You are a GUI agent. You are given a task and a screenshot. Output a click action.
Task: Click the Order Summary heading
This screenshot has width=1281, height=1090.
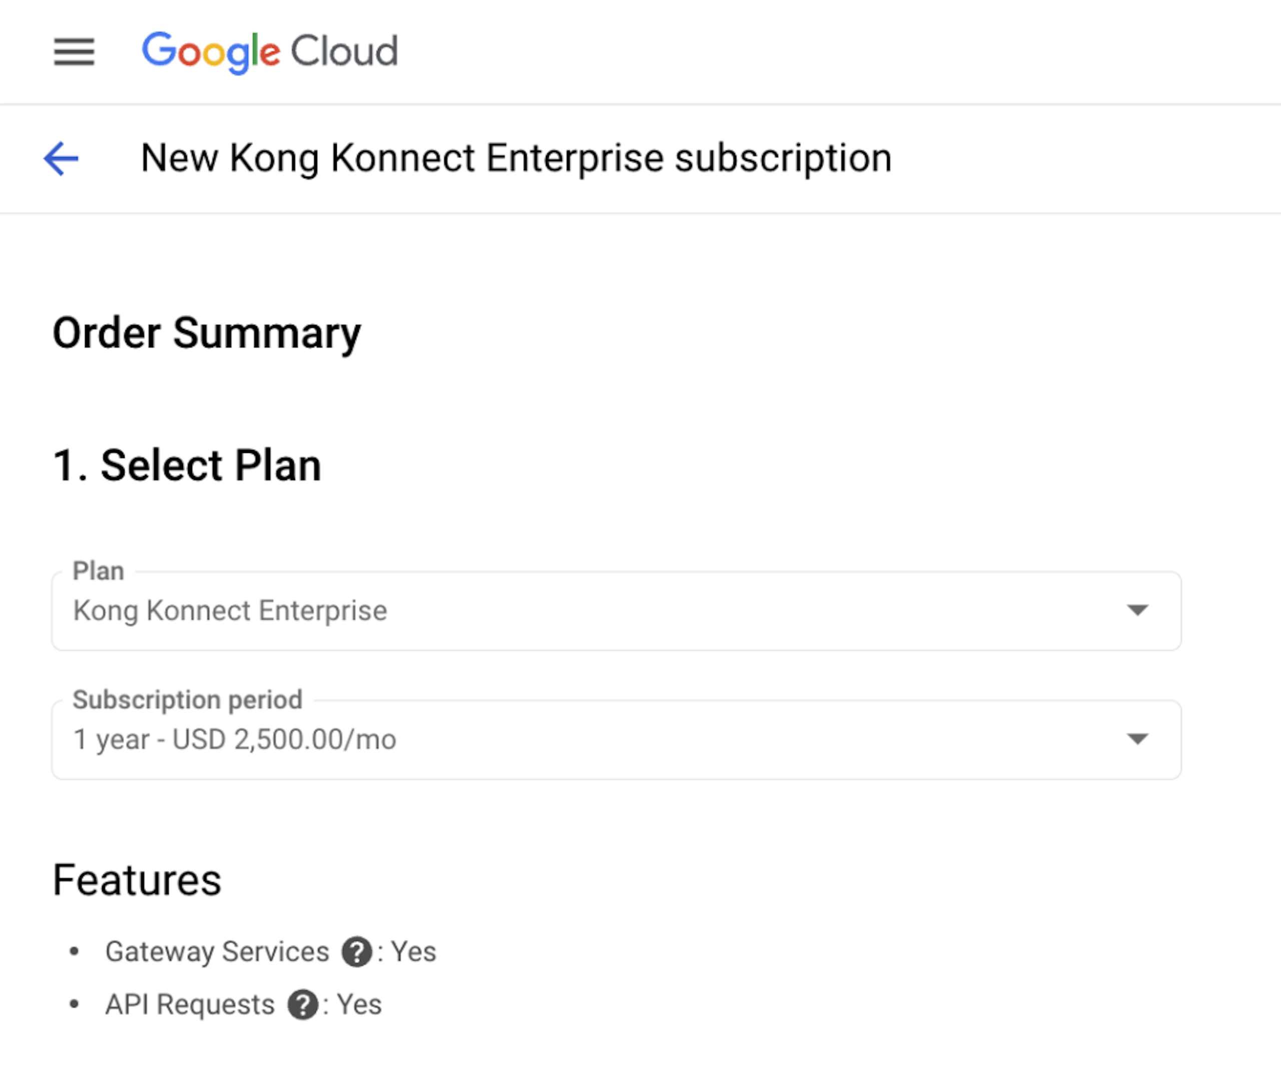coord(206,334)
